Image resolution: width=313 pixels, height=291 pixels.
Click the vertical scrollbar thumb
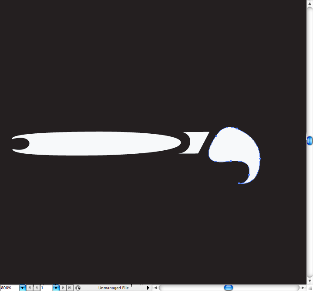(x=310, y=141)
